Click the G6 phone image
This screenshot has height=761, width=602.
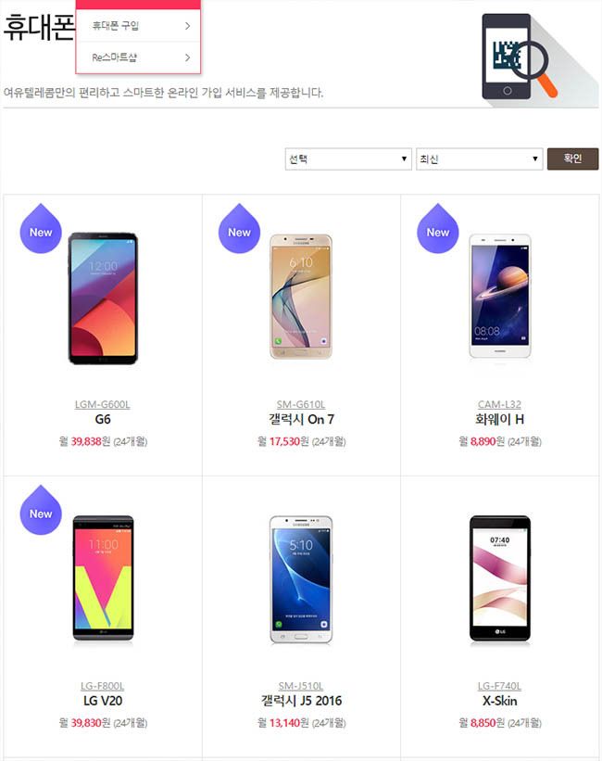(103, 298)
